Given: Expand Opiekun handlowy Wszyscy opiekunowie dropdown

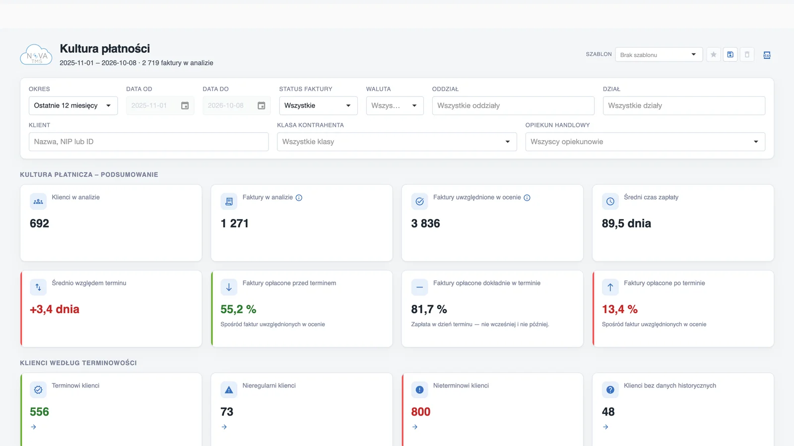Looking at the screenshot, I should coord(645,142).
